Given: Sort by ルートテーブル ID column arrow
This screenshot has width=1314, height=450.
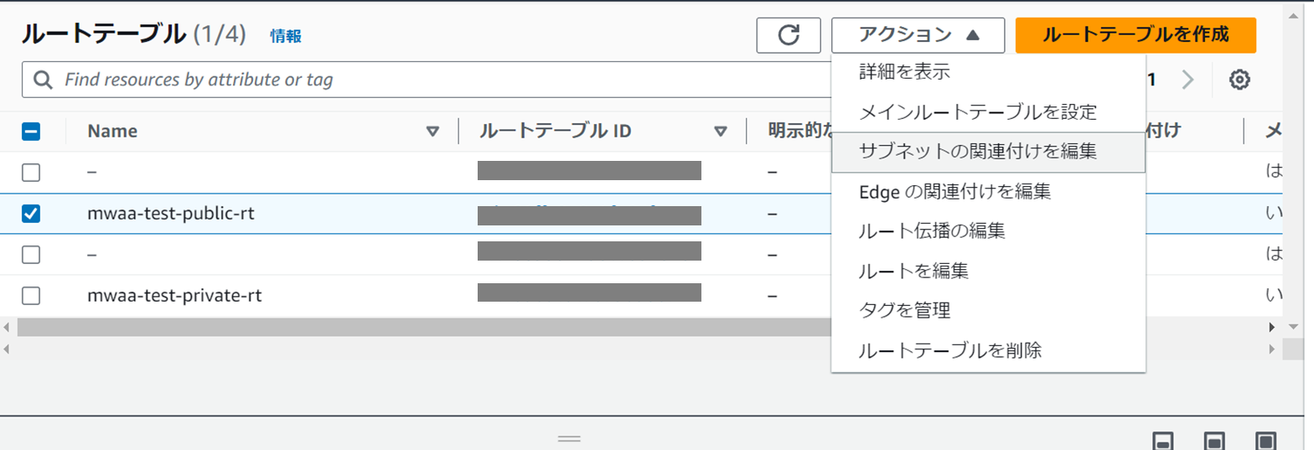Looking at the screenshot, I should pyautogui.click(x=721, y=132).
